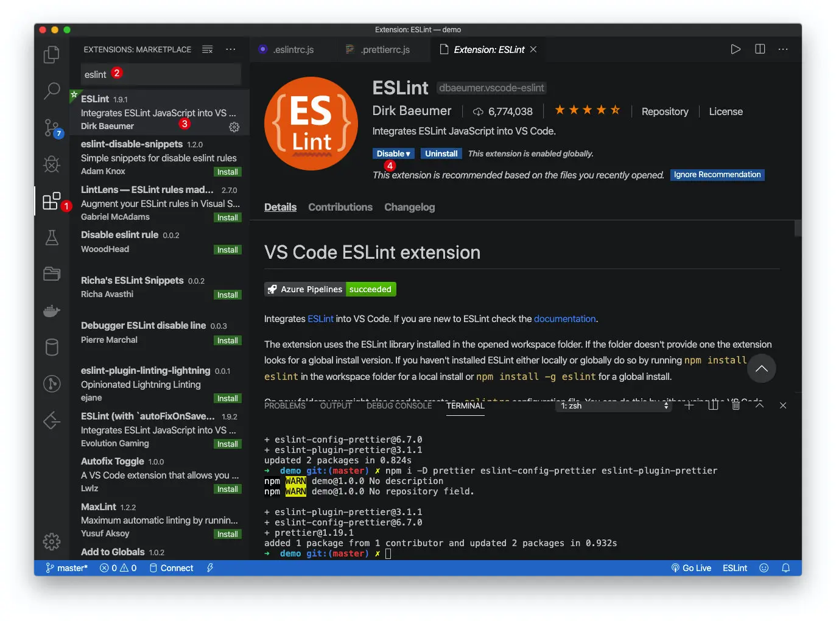Click ESLint status bar item
The width and height of the screenshot is (836, 621).
point(735,568)
